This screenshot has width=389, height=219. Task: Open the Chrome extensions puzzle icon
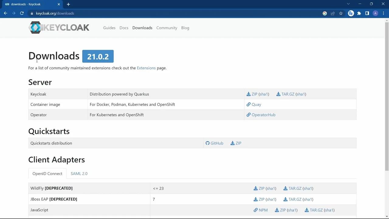tap(359, 13)
